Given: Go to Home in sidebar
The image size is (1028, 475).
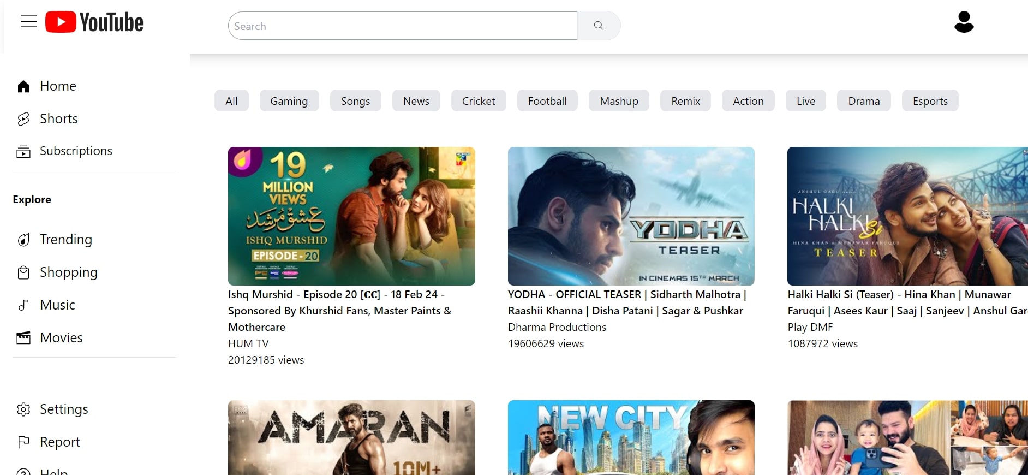Looking at the screenshot, I should 58,86.
